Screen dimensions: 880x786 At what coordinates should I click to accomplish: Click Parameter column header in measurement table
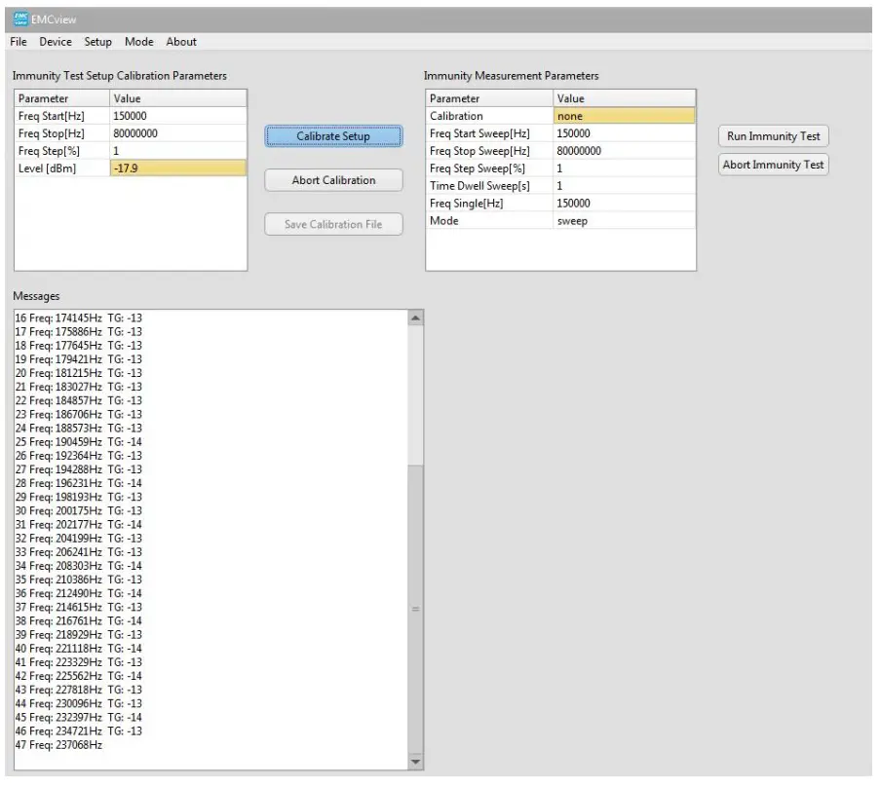489,98
